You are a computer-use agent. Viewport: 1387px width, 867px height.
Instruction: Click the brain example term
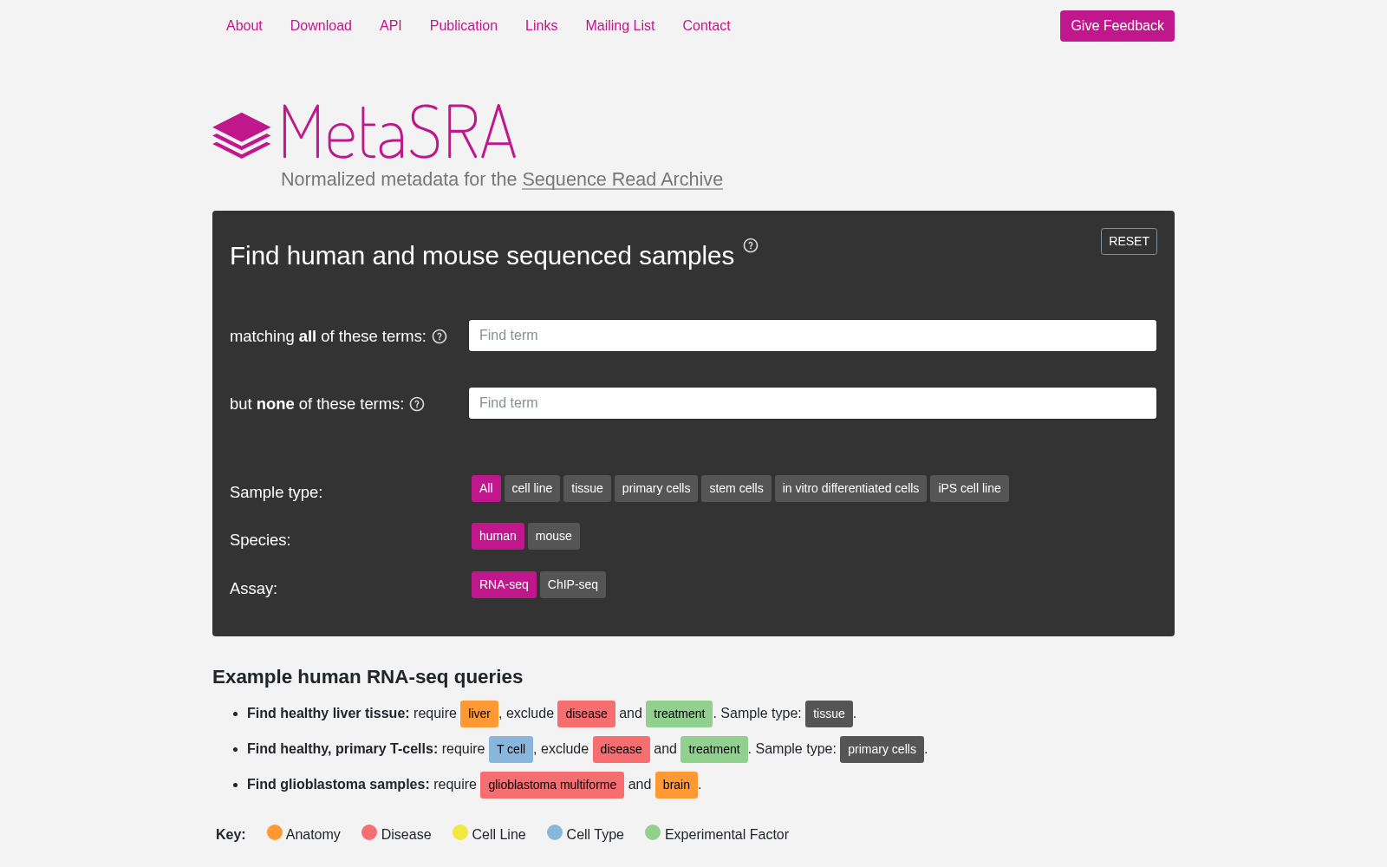pos(676,785)
